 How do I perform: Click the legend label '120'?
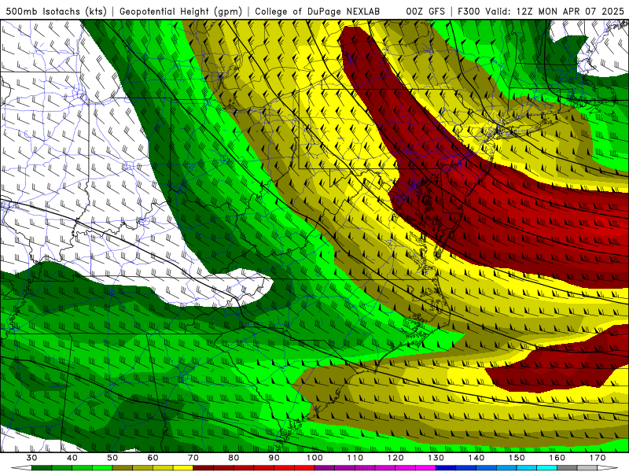[395, 458]
